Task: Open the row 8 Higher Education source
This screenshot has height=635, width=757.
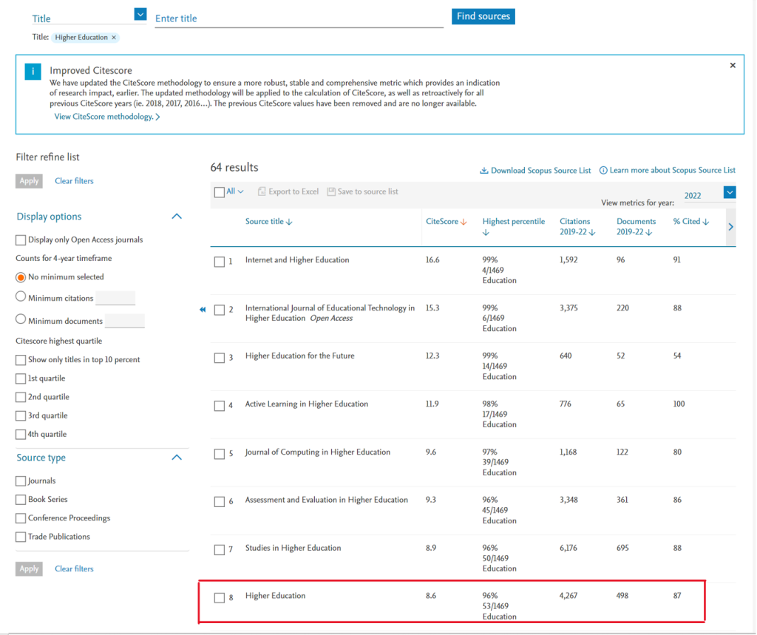Action: pyautogui.click(x=275, y=596)
